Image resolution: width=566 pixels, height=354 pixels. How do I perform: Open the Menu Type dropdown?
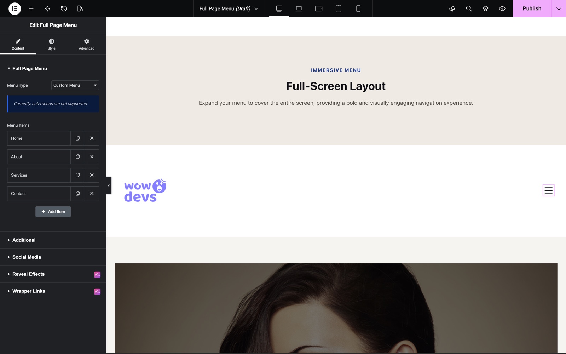(x=75, y=85)
